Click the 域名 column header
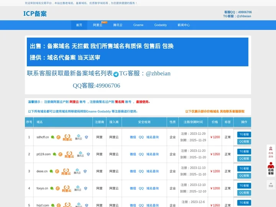 pos(39,122)
